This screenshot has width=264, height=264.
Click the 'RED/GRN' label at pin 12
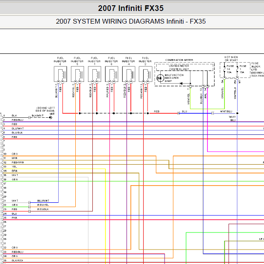point(18,162)
